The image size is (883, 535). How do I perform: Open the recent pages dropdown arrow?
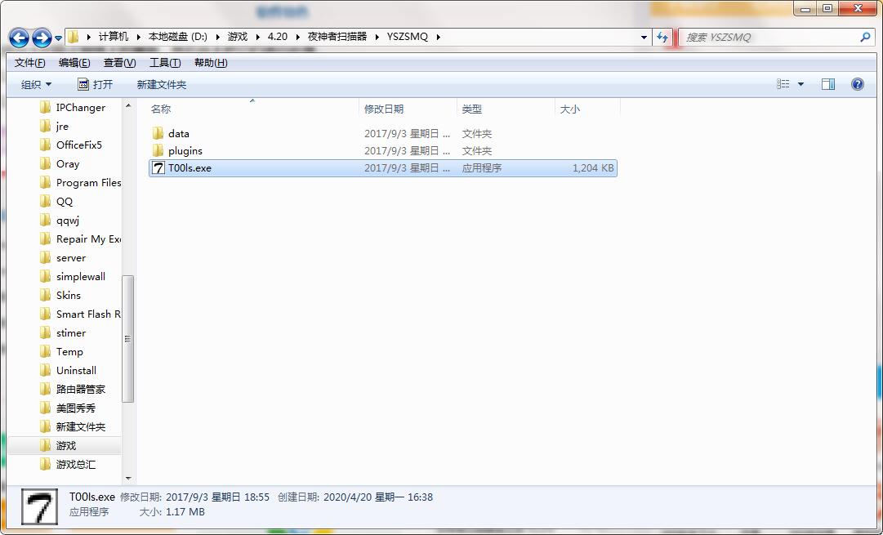pyautogui.click(x=59, y=38)
